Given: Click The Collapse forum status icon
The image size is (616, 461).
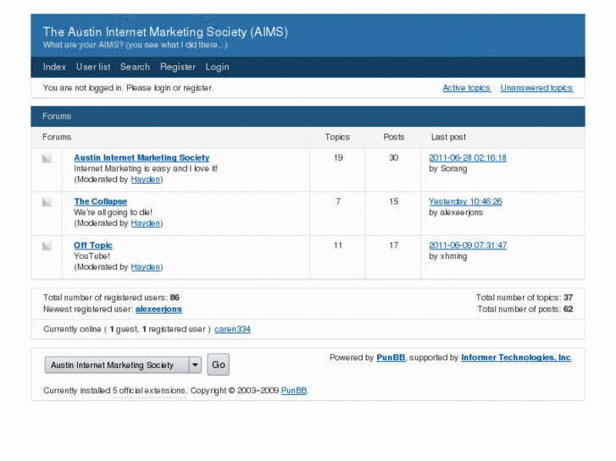Looking at the screenshot, I should click(x=47, y=202).
